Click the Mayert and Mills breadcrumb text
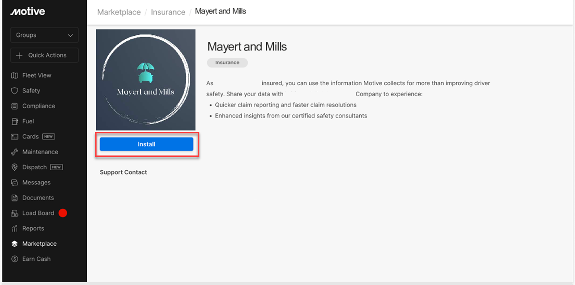Image resolution: width=575 pixels, height=285 pixels. [x=221, y=12]
